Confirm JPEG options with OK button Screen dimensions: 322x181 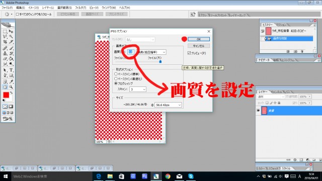coord(199,39)
